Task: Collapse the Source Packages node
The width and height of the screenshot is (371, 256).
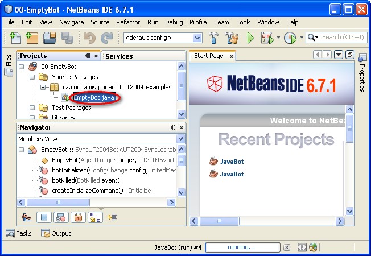Action: 32,77
